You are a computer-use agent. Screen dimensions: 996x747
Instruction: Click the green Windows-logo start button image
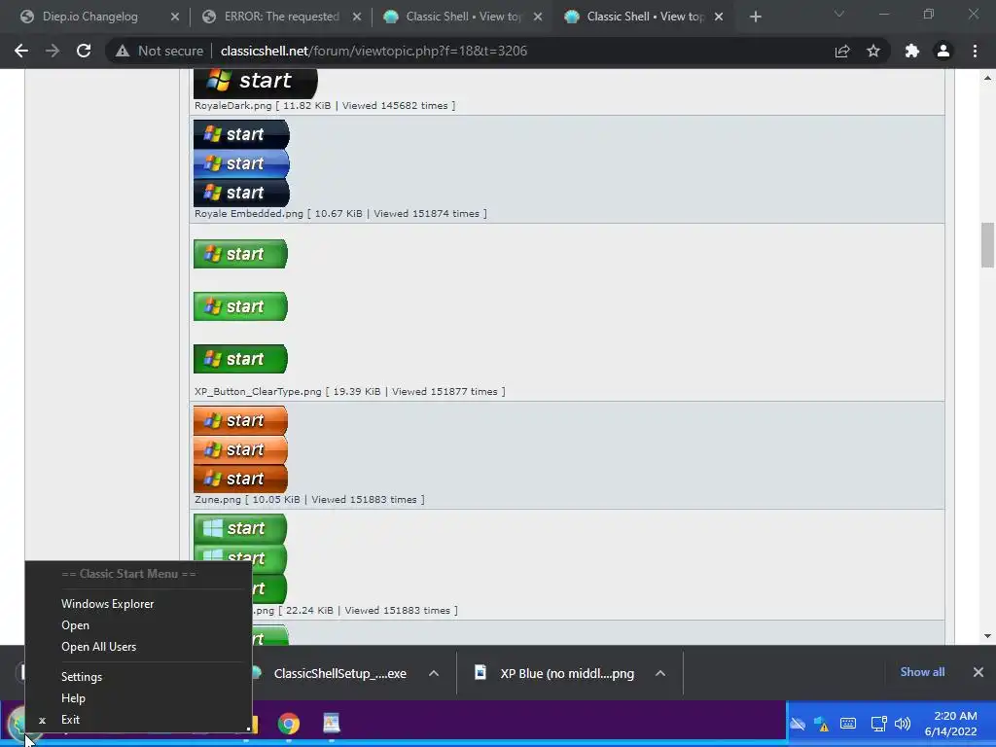240,528
